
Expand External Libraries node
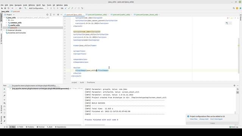point(4,30)
